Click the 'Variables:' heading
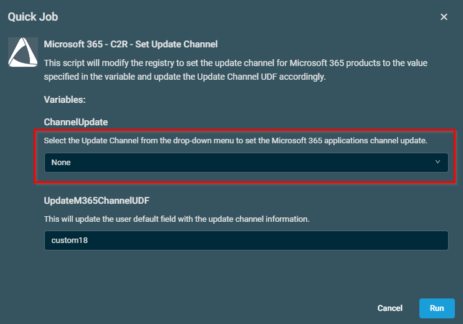 (x=65, y=99)
